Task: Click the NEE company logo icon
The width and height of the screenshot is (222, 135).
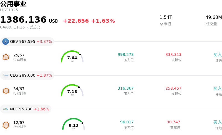Action: pos(6,109)
